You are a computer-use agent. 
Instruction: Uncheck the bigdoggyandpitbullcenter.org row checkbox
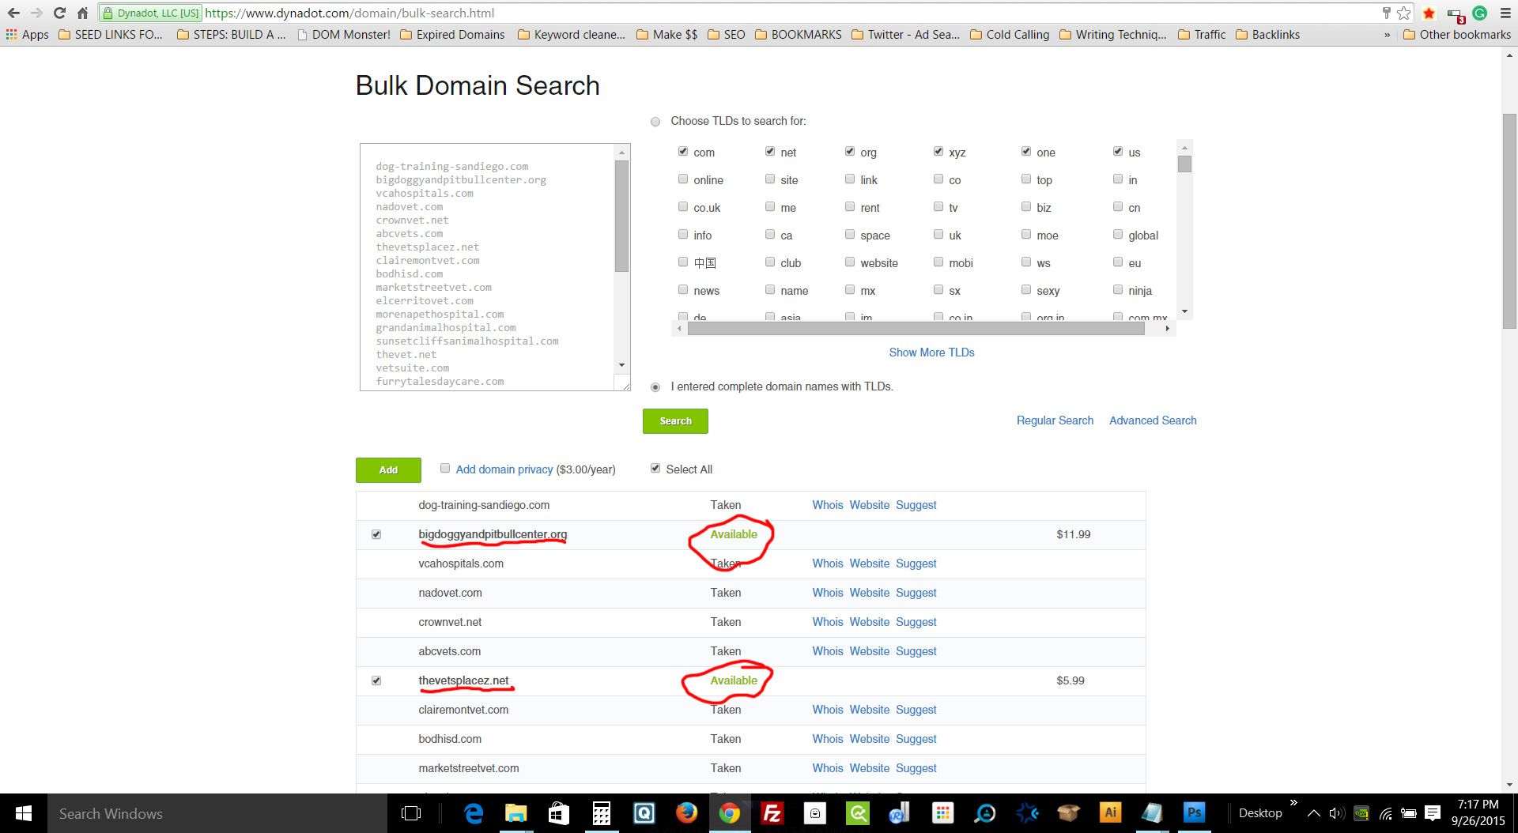click(376, 534)
